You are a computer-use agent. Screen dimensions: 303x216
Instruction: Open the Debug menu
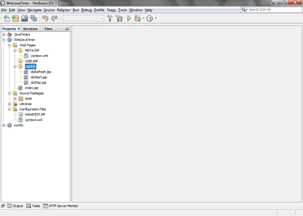(86, 10)
